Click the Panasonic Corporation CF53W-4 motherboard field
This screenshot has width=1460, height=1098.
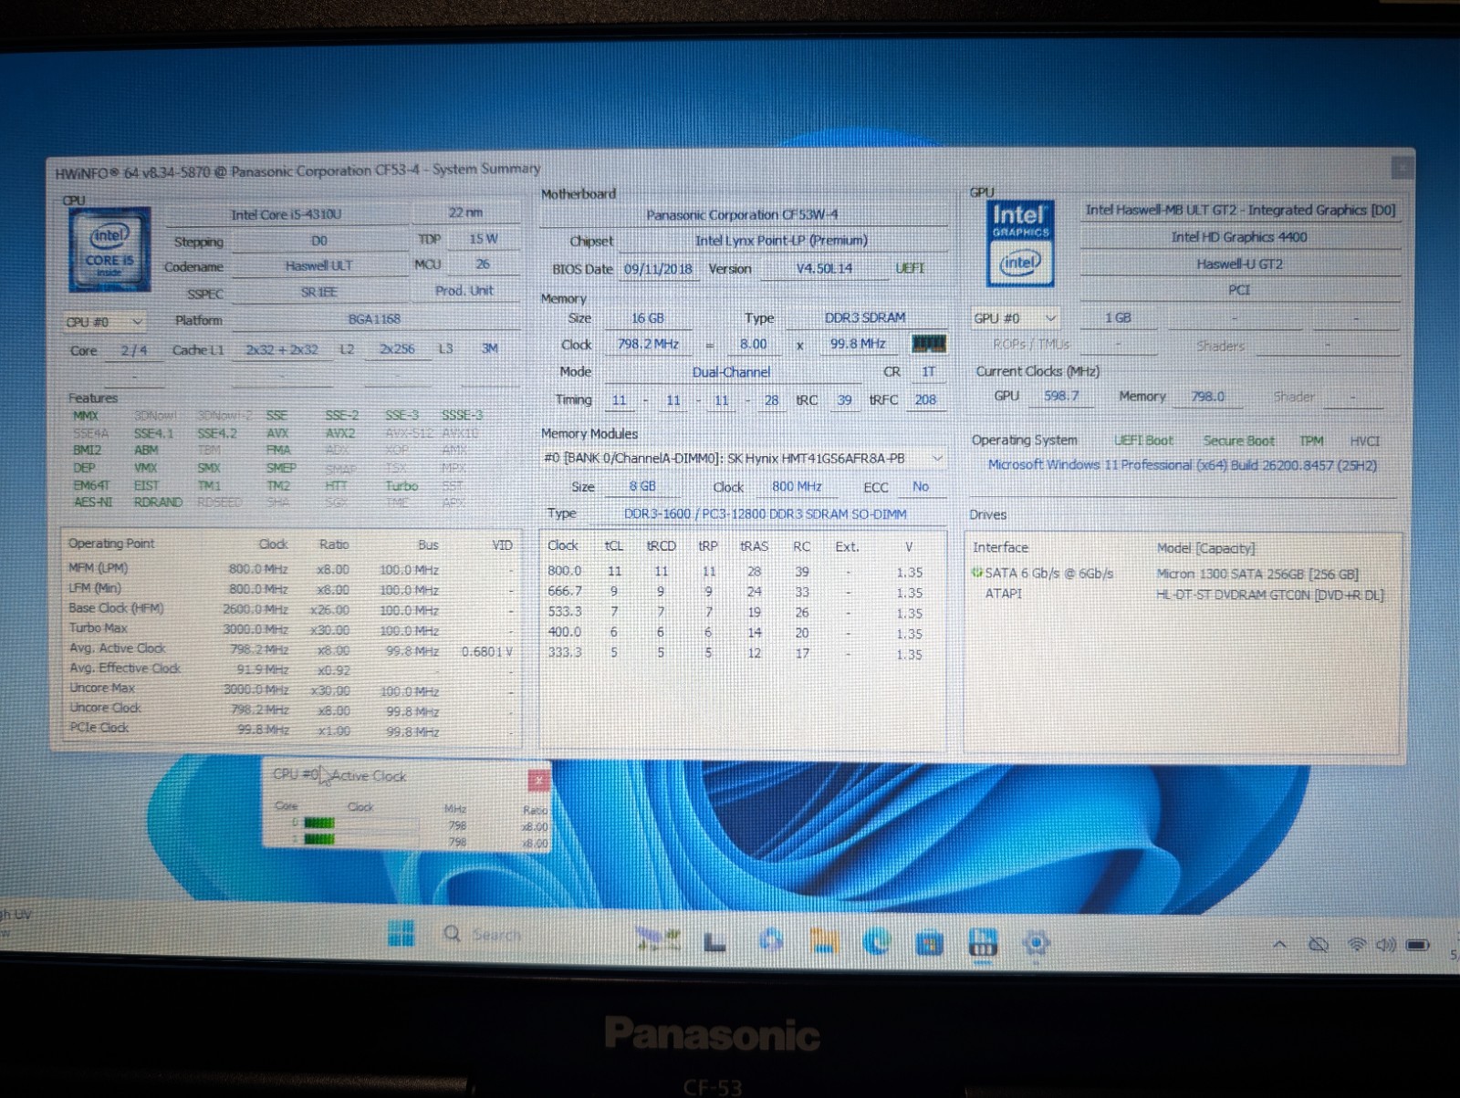(x=742, y=215)
